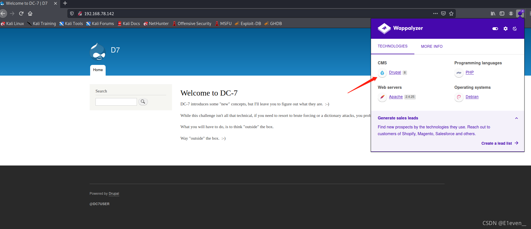The image size is (531, 229).
Task: Select the TECHNOLOGIES tab
Action: click(392, 46)
